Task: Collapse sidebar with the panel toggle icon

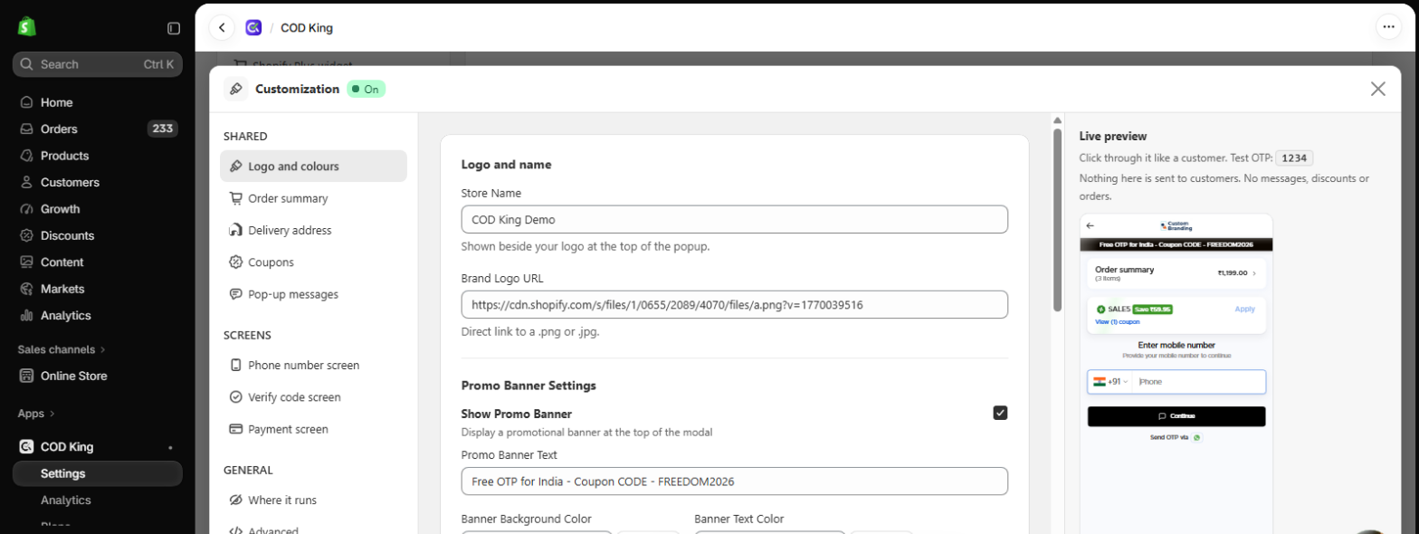Action: point(174,28)
